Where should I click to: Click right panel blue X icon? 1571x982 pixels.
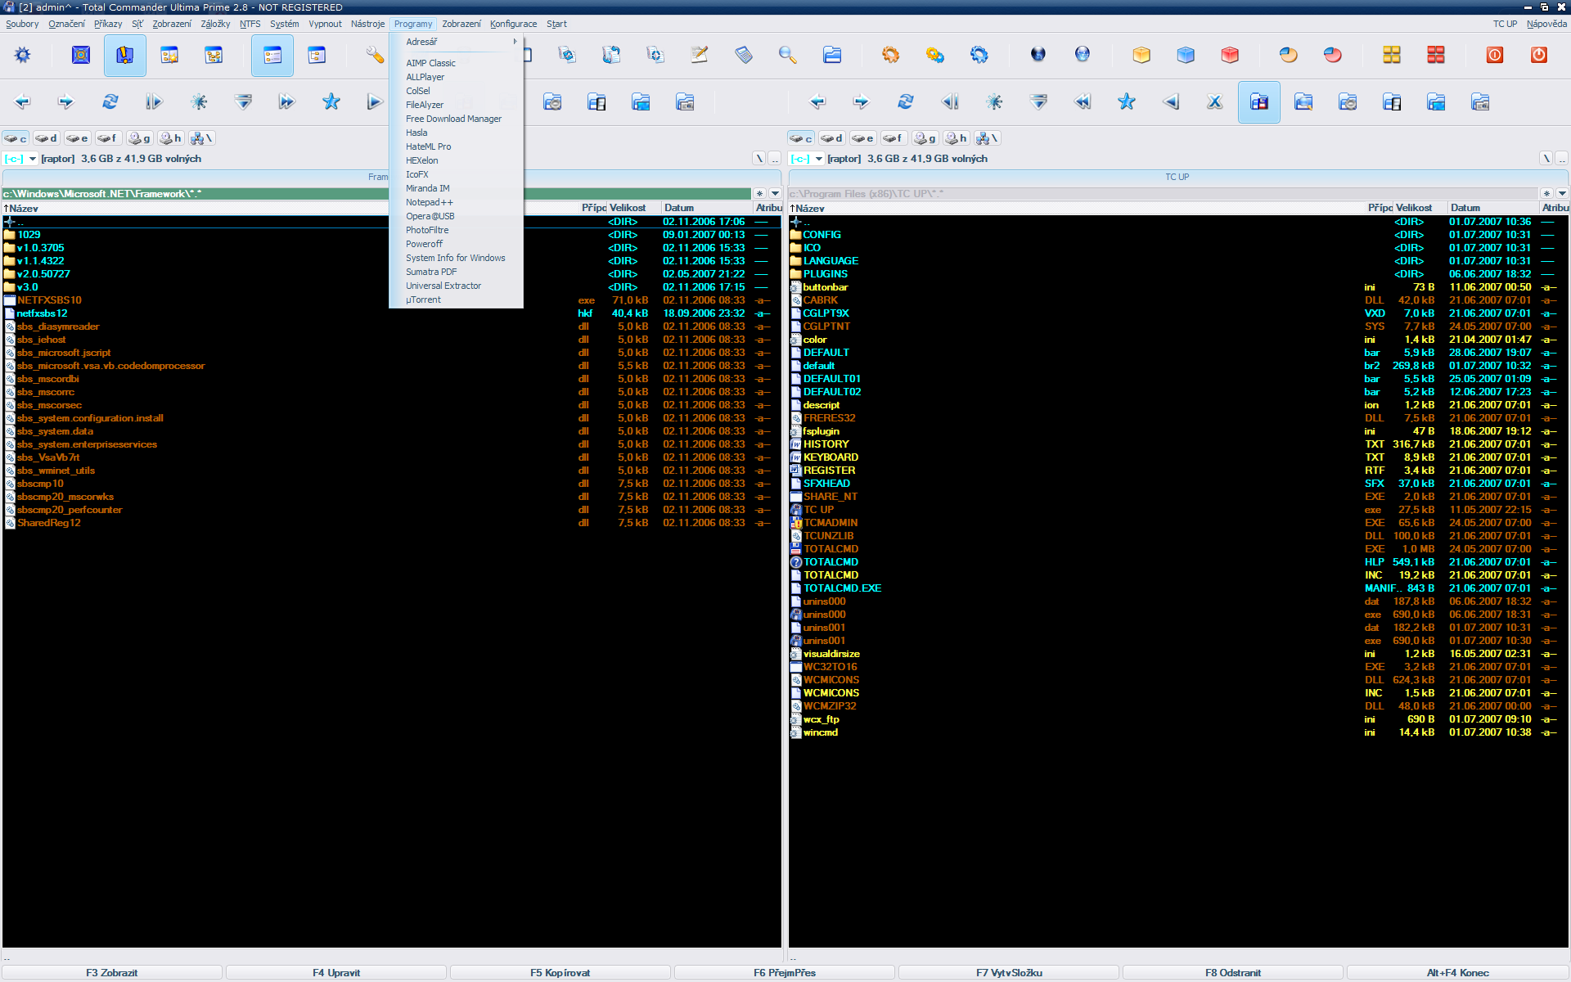[1215, 102]
